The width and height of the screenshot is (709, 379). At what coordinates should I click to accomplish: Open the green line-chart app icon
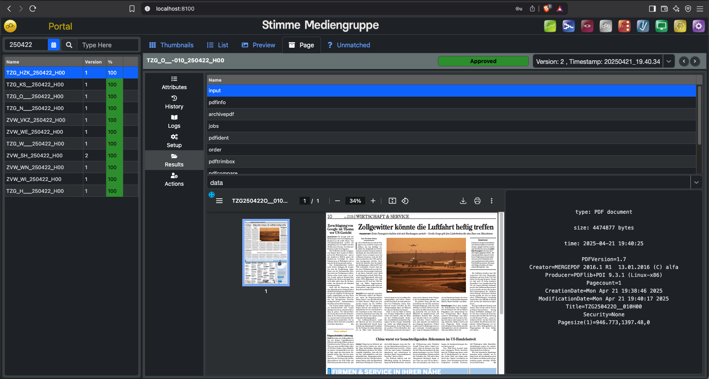point(550,26)
